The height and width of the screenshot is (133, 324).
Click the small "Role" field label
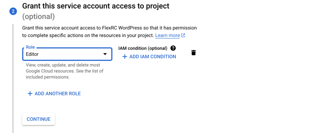click(30, 47)
